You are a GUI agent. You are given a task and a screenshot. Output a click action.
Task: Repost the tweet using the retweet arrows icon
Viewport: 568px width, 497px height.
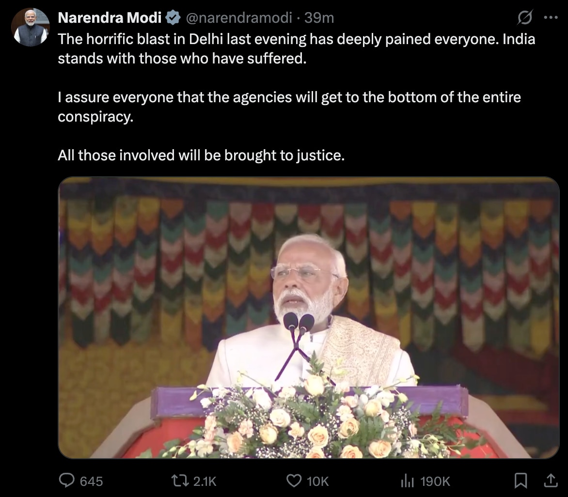click(181, 481)
